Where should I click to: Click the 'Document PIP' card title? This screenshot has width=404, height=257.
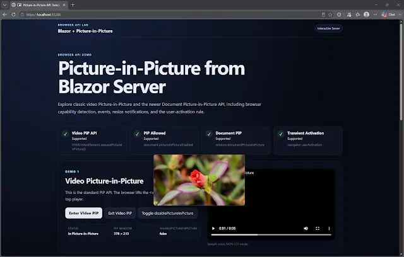click(229, 133)
